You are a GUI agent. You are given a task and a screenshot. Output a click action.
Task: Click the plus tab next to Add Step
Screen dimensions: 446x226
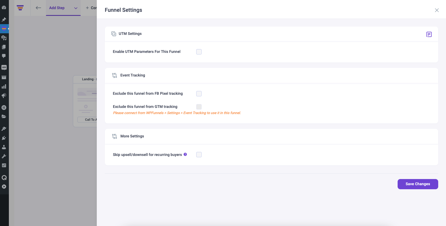coord(91,8)
